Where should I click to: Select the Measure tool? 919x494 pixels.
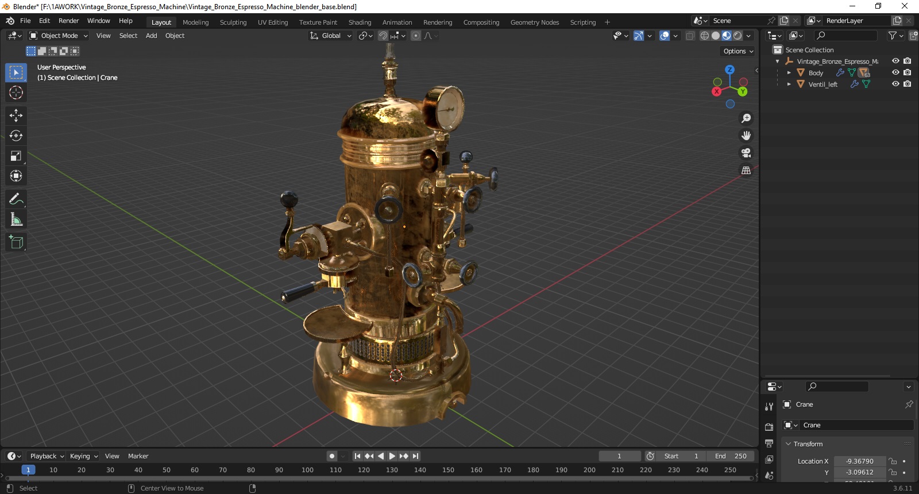click(x=16, y=219)
